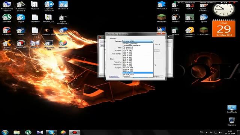Select TLauncher desktop icon
The height and width of the screenshot is (135, 240).
[x=204, y=31]
